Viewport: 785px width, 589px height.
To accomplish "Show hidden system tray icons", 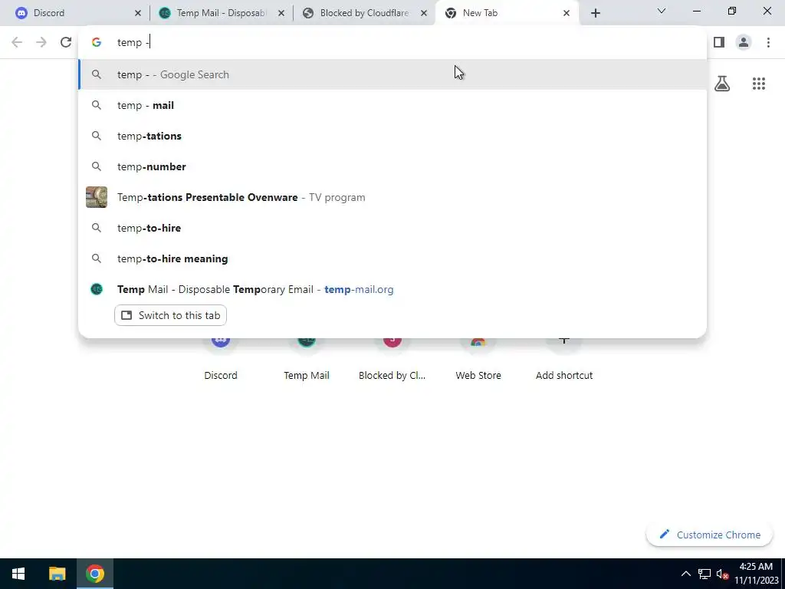I will (x=686, y=574).
